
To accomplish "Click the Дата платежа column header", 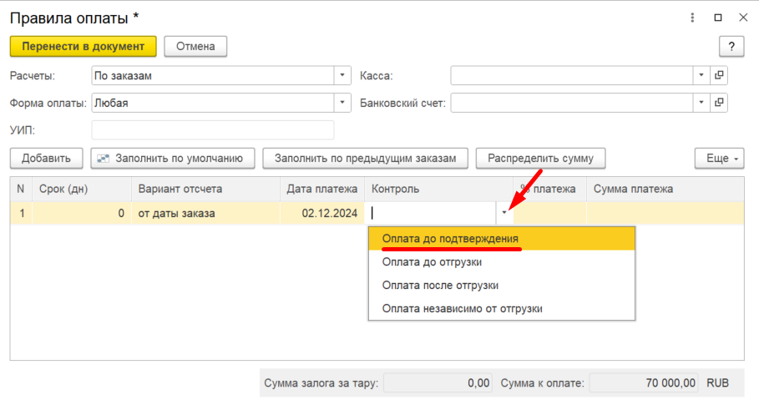I will point(322,189).
